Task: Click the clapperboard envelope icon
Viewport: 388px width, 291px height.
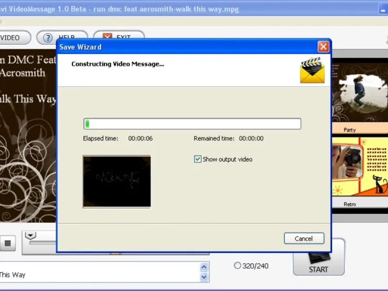Action: [x=312, y=70]
